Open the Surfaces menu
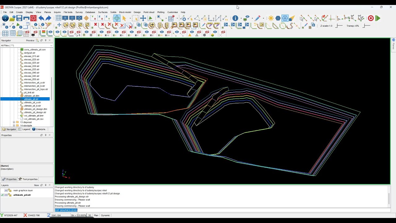Viewport: 396px width, 223px height. tap(103, 12)
